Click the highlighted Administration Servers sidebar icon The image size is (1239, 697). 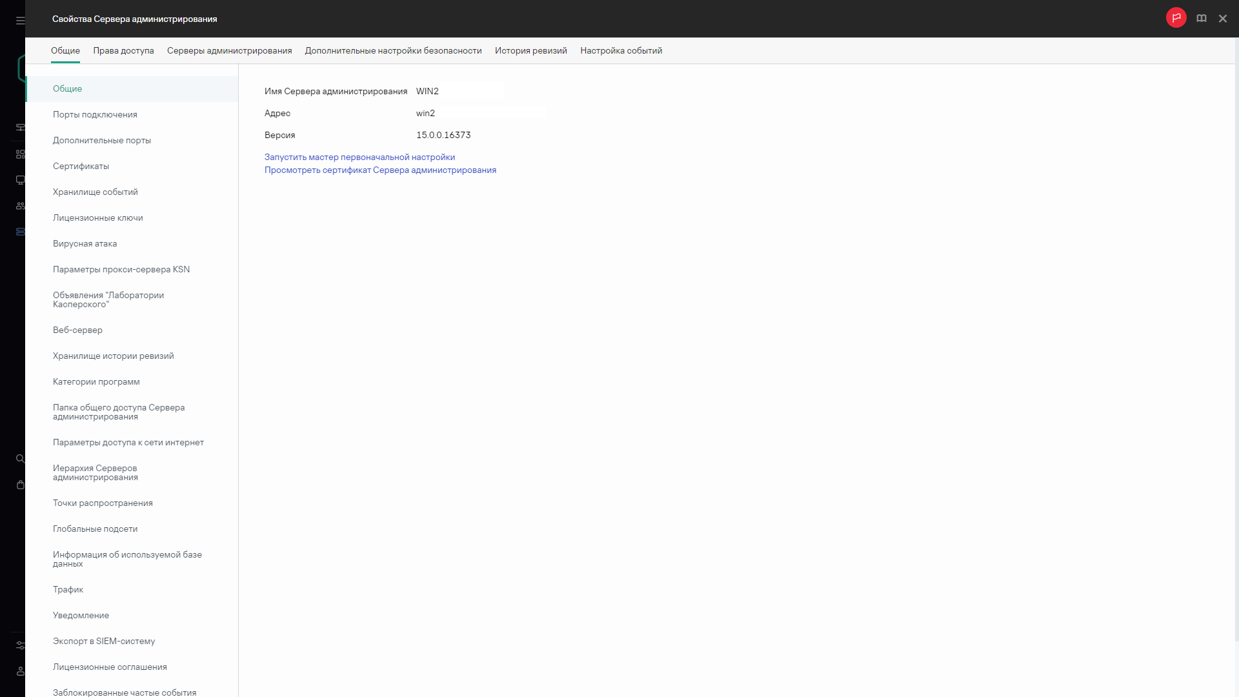(x=20, y=231)
